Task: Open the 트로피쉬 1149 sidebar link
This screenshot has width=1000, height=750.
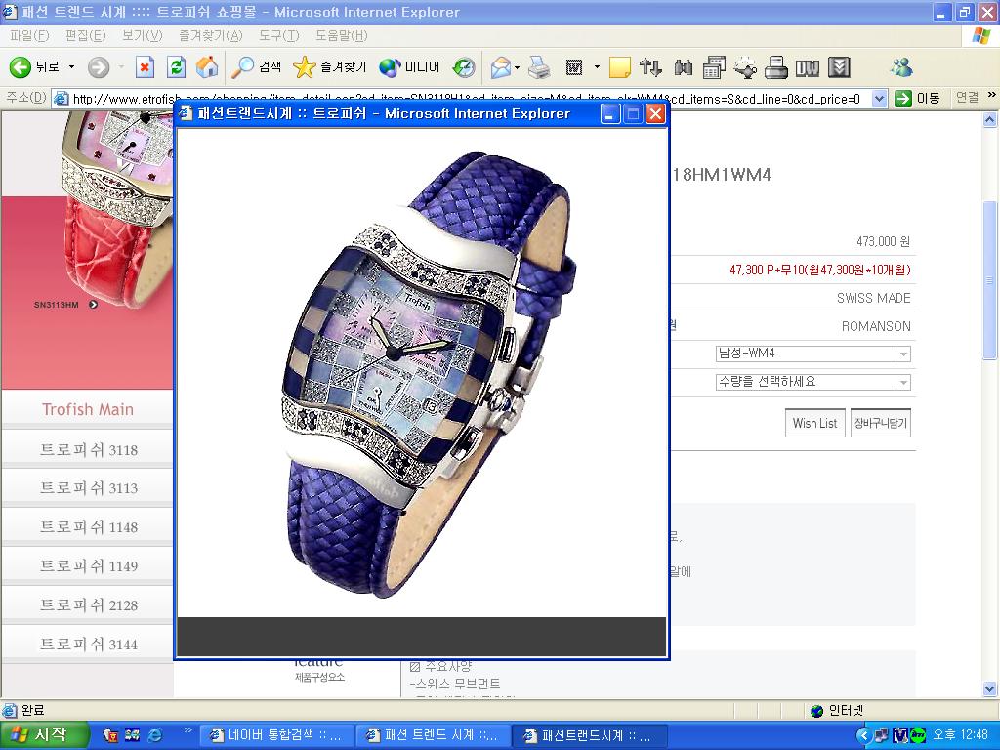Action: point(89,566)
